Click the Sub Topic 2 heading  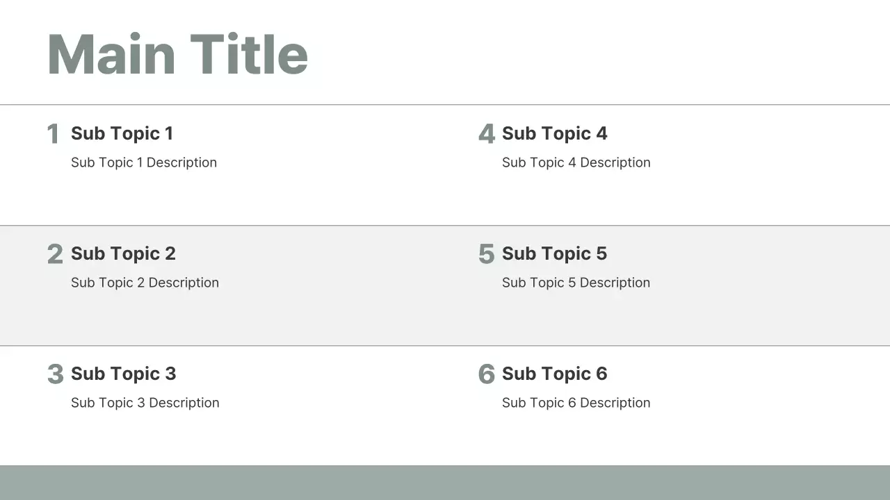click(123, 253)
